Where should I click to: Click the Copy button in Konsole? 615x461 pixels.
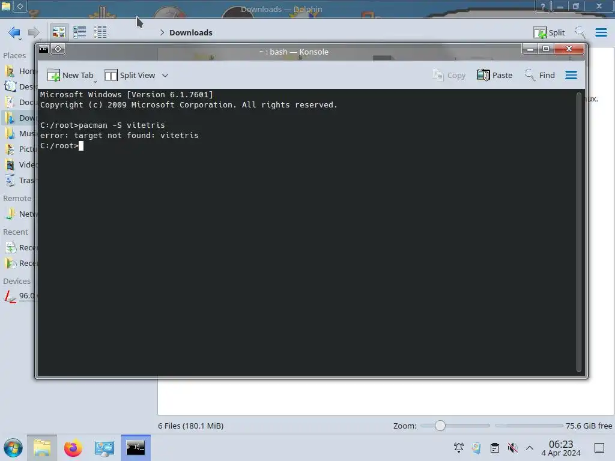(x=449, y=75)
